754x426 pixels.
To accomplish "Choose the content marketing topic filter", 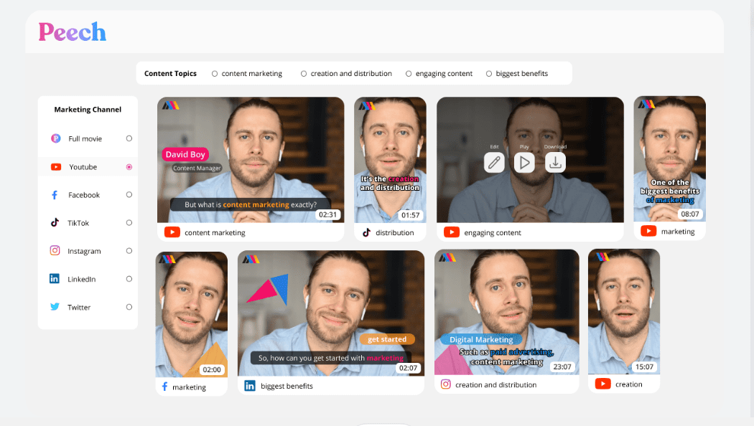I will point(215,74).
